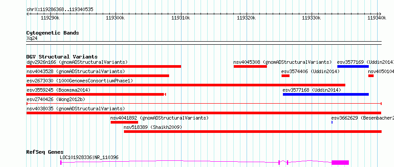
Task: Open LOC101928336|NR_110396 gene label
Action: [x=89, y=157]
